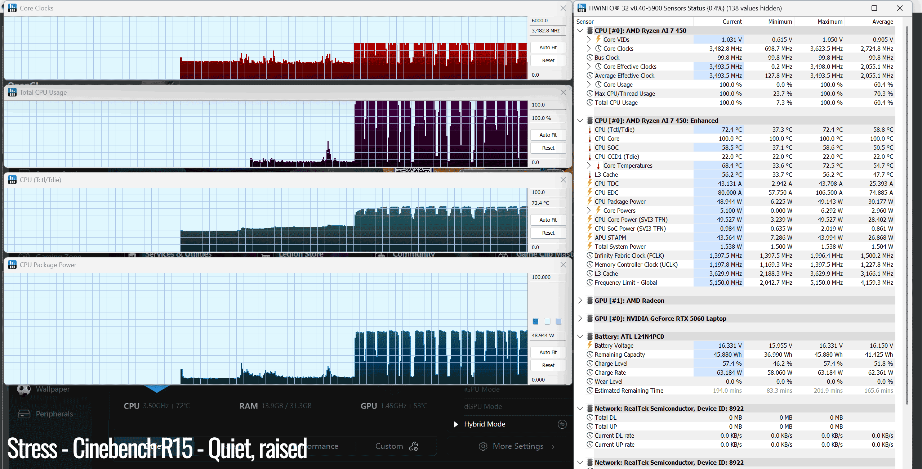The image size is (922, 469).
Task: Click Auto Fit in CPU (Tctl/Tdie) graph
Action: point(548,220)
